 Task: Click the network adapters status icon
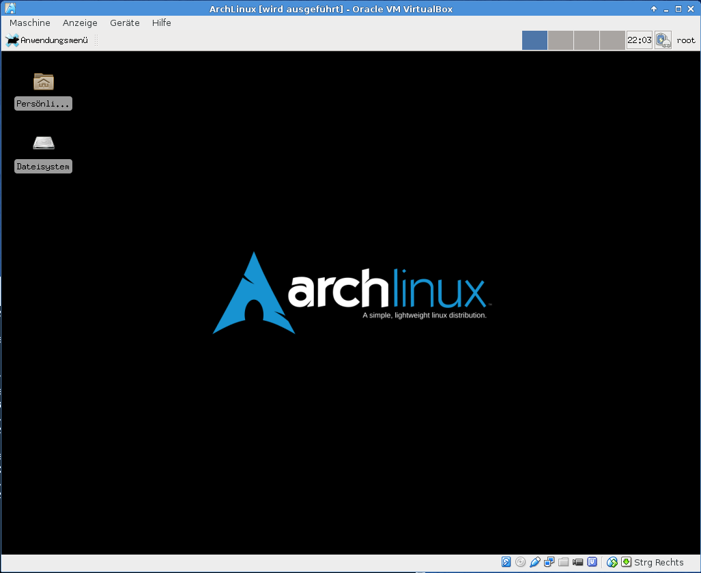(549, 562)
